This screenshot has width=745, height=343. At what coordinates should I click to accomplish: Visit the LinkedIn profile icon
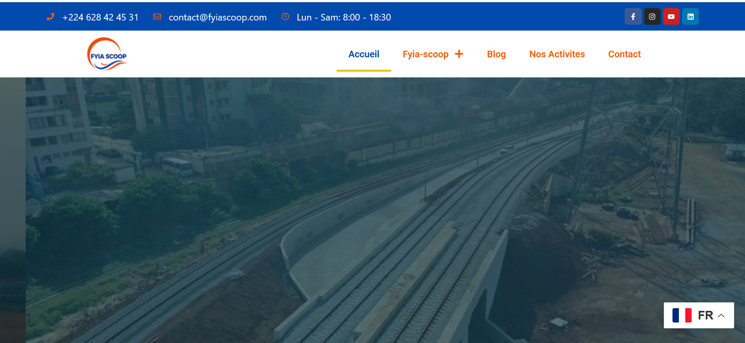(x=690, y=17)
